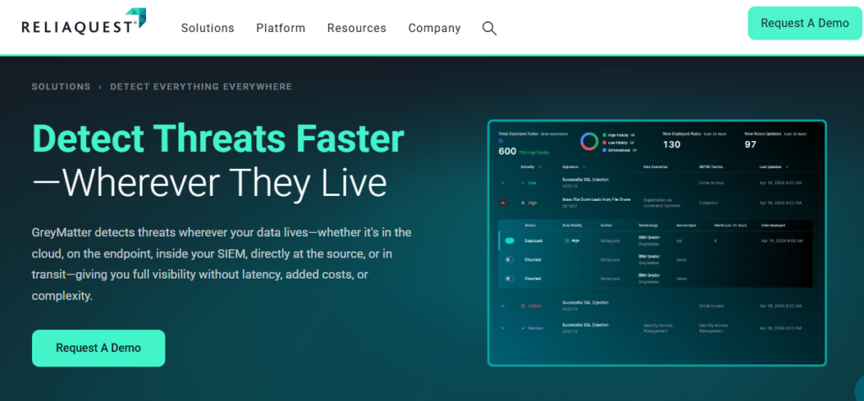Click the fidelity donut chart
This screenshot has height=401, width=864.
[x=589, y=141]
